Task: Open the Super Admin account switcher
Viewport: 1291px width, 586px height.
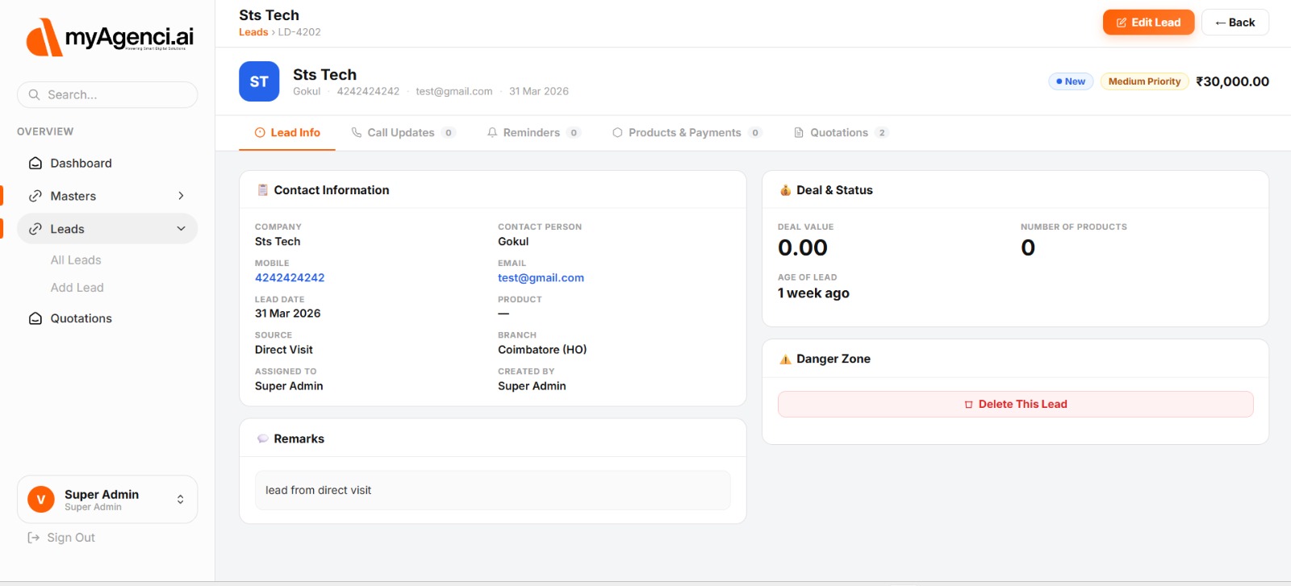Action: pos(180,500)
